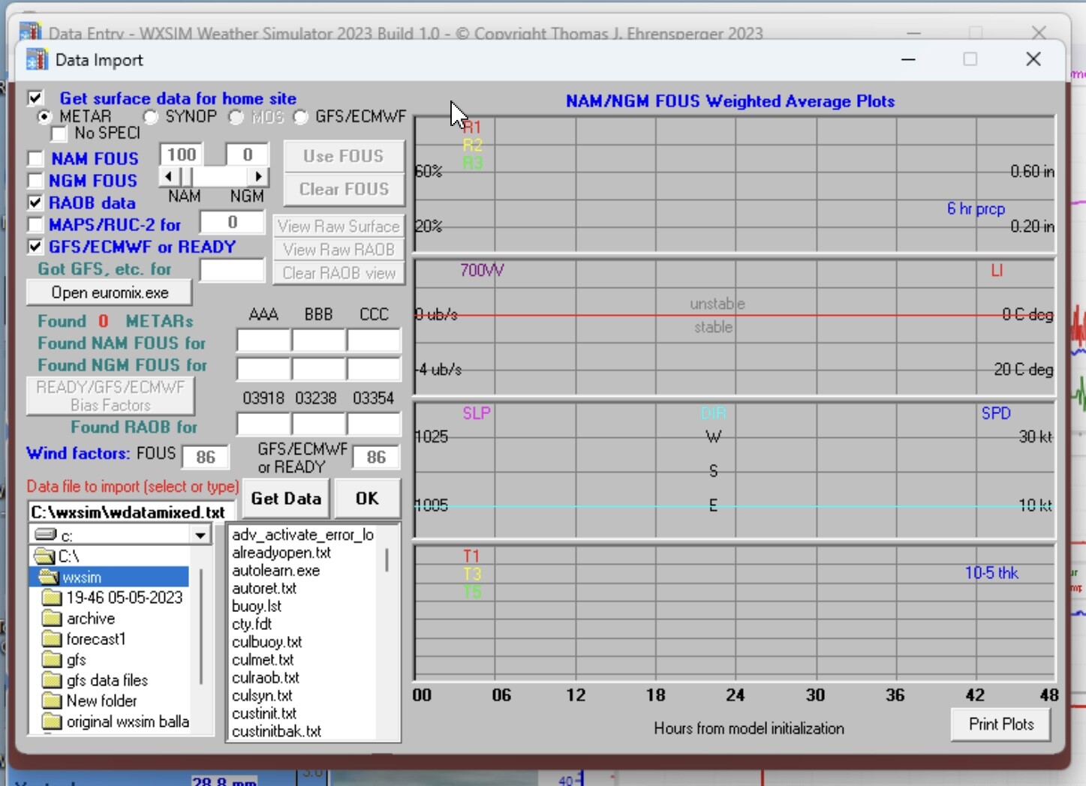Select autolearn.exe in file list
The image size is (1086, 786).
[x=275, y=571]
